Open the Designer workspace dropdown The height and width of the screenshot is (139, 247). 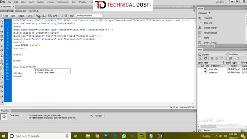pyautogui.click(x=221, y=2)
